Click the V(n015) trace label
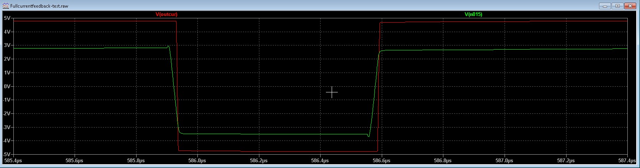 [x=473, y=14]
